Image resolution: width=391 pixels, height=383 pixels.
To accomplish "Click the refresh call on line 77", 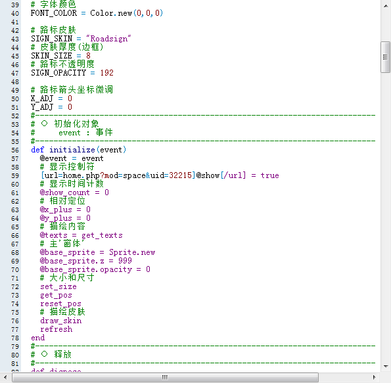I will click(57, 329).
